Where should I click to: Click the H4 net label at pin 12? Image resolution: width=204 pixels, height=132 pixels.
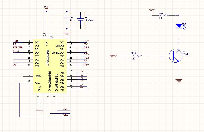point(82,85)
